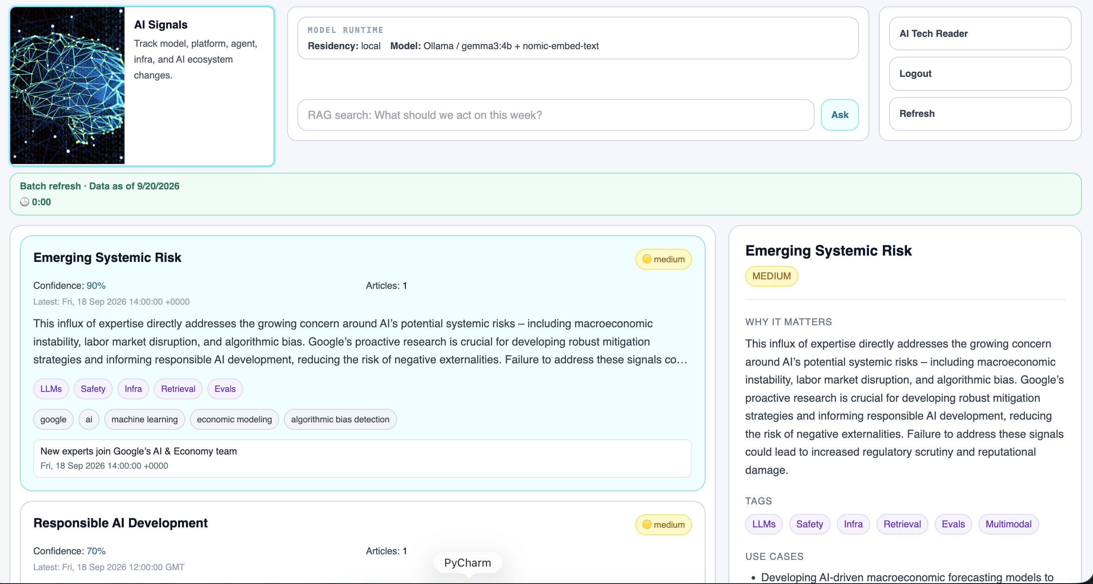Click the USE CASES heading

[x=775, y=556]
